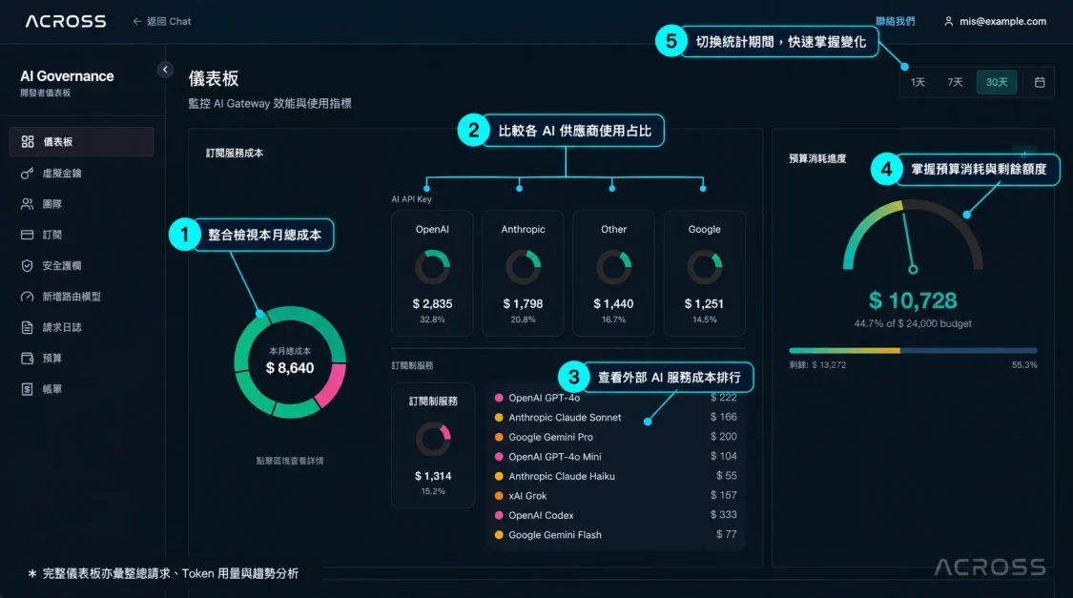This screenshot has width=1073, height=598.
Task: Click the 點擊區塊查看詳情 hint text
Action: pyautogui.click(x=290, y=461)
